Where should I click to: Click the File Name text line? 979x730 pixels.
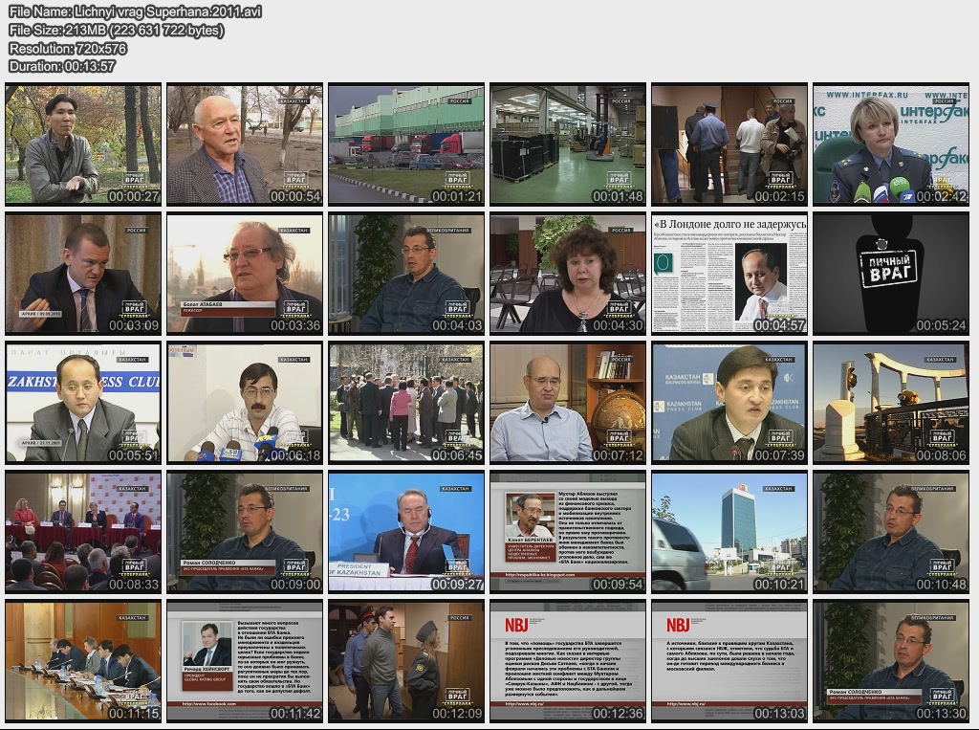(x=134, y=12)
